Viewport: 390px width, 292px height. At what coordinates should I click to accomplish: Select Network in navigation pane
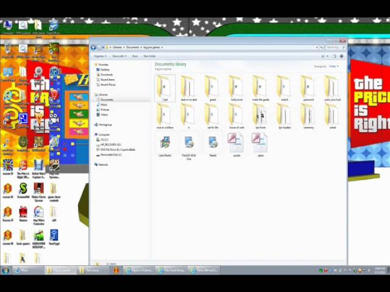[103, 164]
